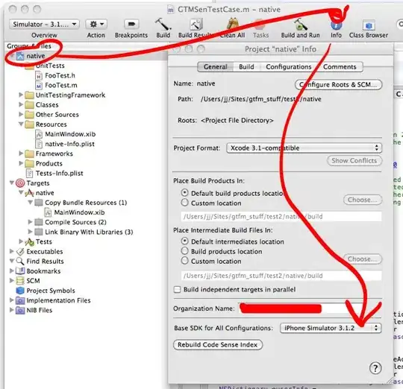Select MainWindow.xib under Resources

click(70, 134)
